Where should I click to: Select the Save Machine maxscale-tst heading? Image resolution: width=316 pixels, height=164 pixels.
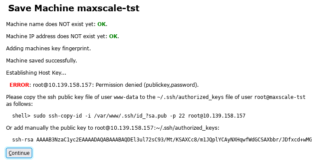(74, 8)
